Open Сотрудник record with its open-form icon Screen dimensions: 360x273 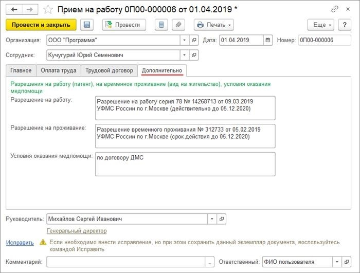point(194,55)
